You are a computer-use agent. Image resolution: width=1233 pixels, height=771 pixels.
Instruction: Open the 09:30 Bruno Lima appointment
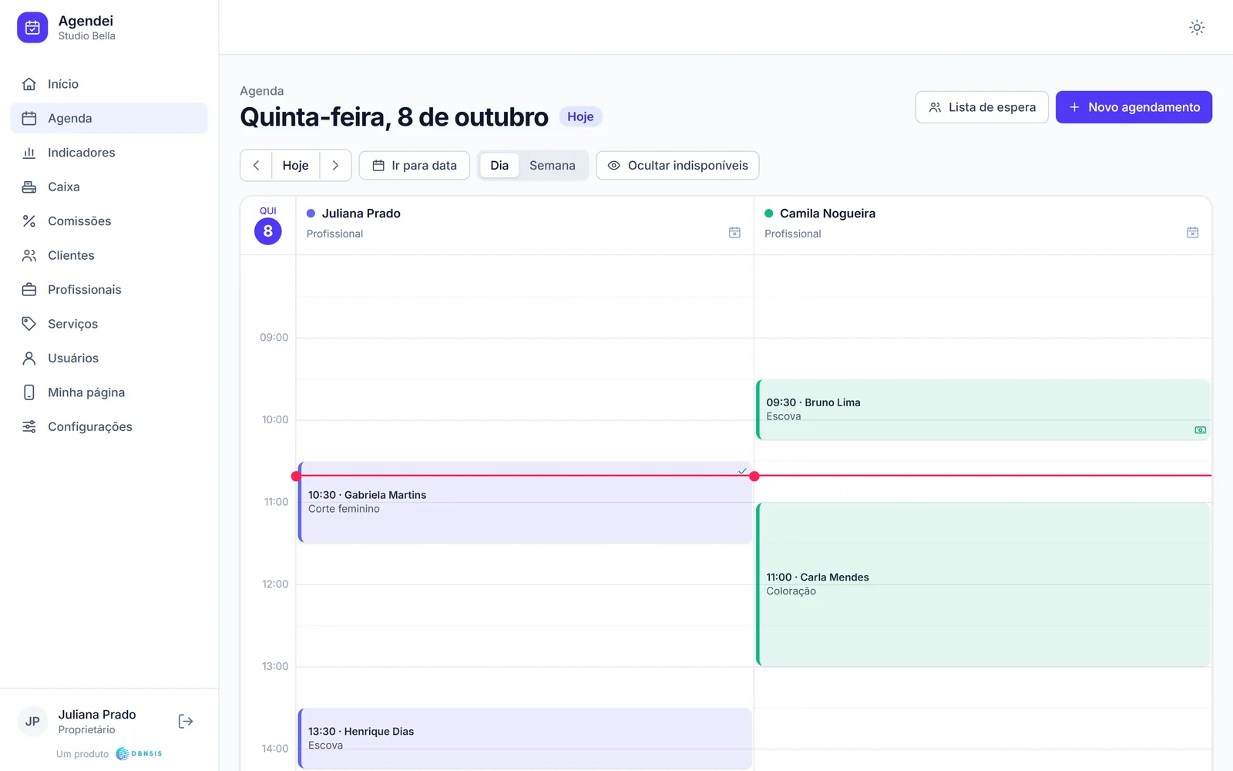point(983,409)
